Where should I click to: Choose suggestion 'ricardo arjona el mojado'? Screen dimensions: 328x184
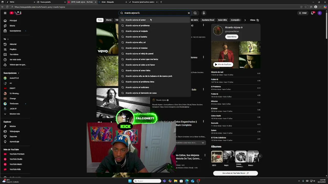click(x=155, y=31)
